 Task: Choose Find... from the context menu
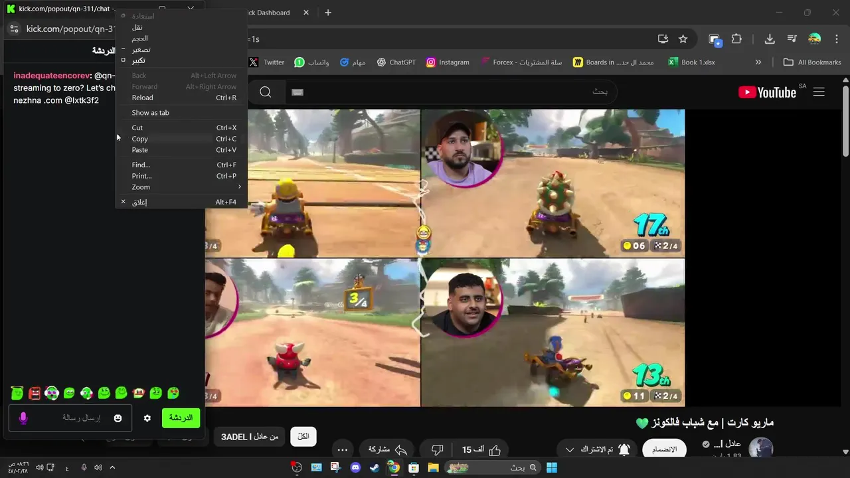[181, 165]
